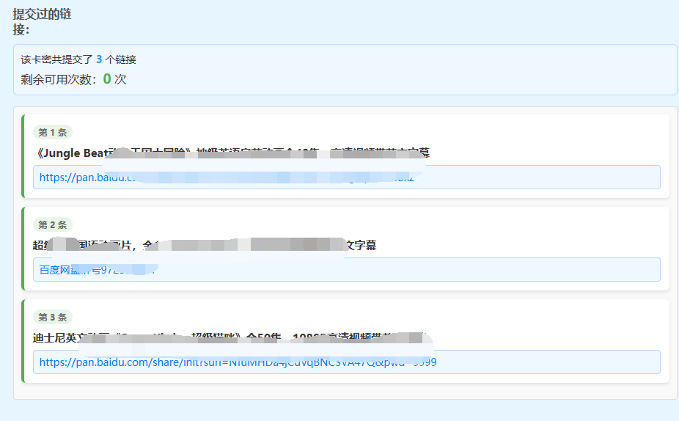The height and width of the screenshot is (421, 679).
Task: Click the "第 2 条" badge
Action: [52, 225]
